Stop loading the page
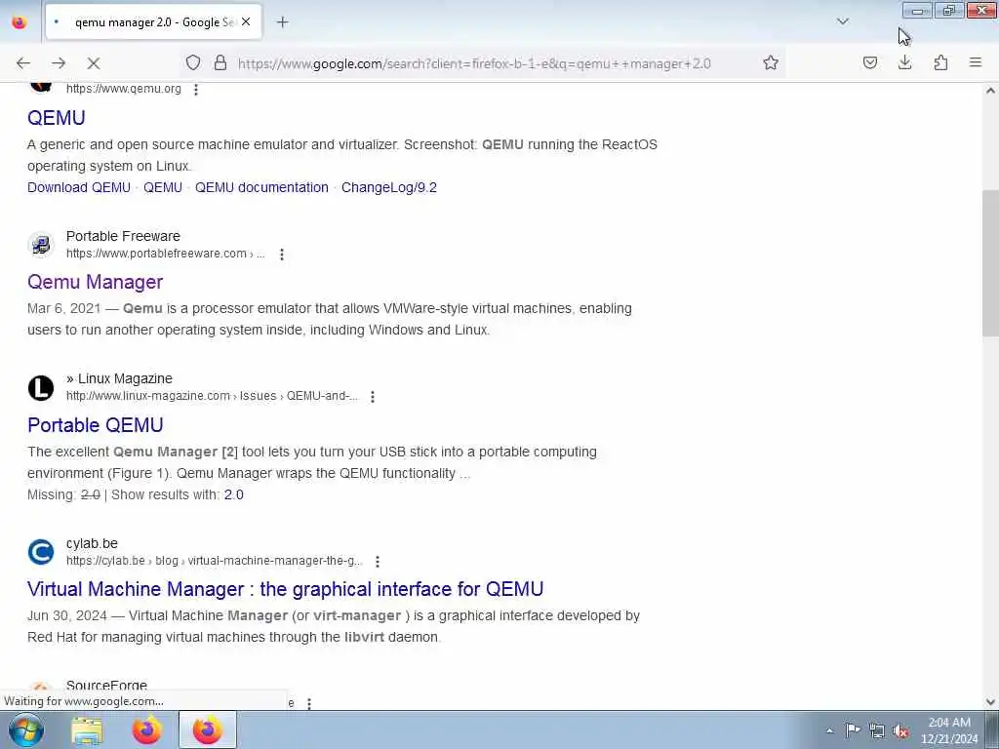This screenshot has height=749, width=999. [x=94, y=63]
